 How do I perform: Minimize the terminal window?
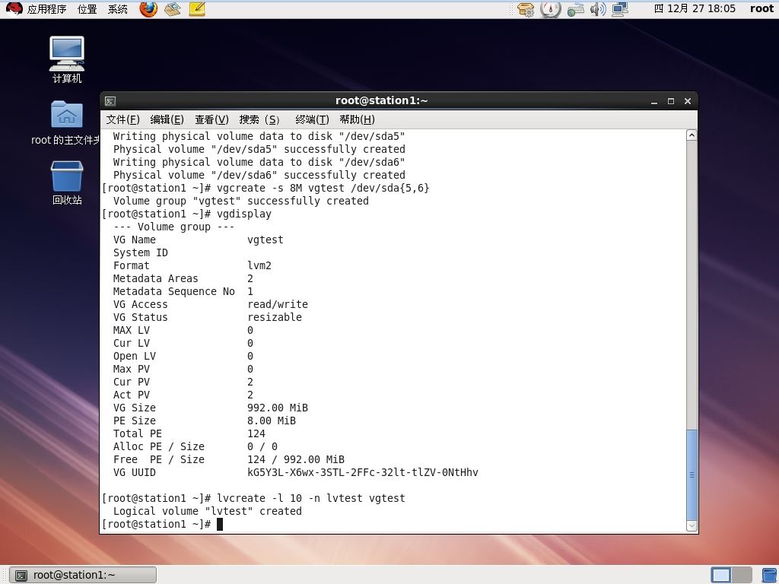coord(654,101)
